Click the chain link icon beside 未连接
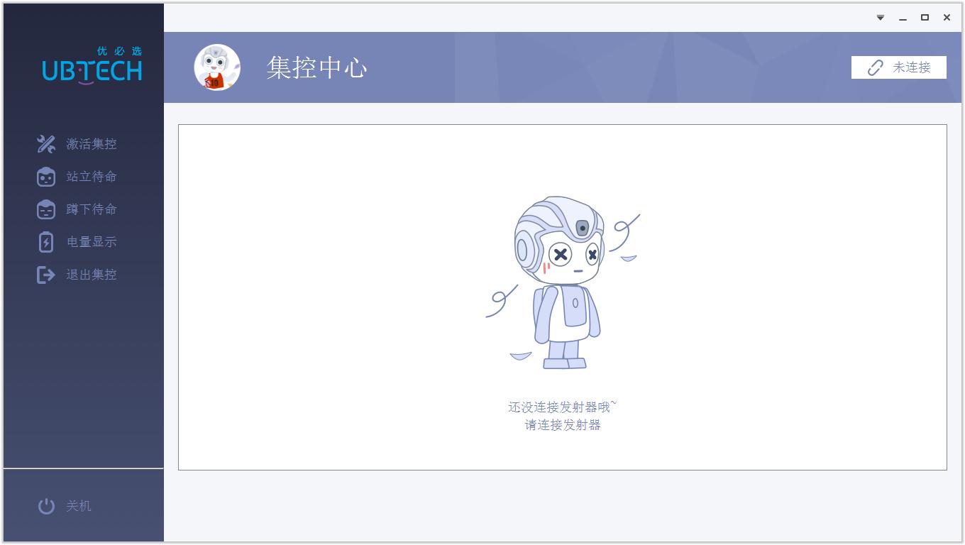The image size is (965, 545). 876,67
